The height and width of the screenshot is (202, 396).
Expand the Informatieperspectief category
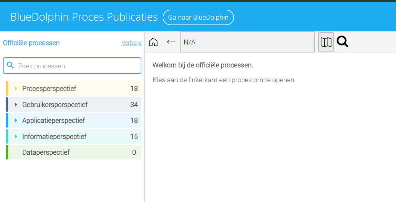click(x=16, y=137)
